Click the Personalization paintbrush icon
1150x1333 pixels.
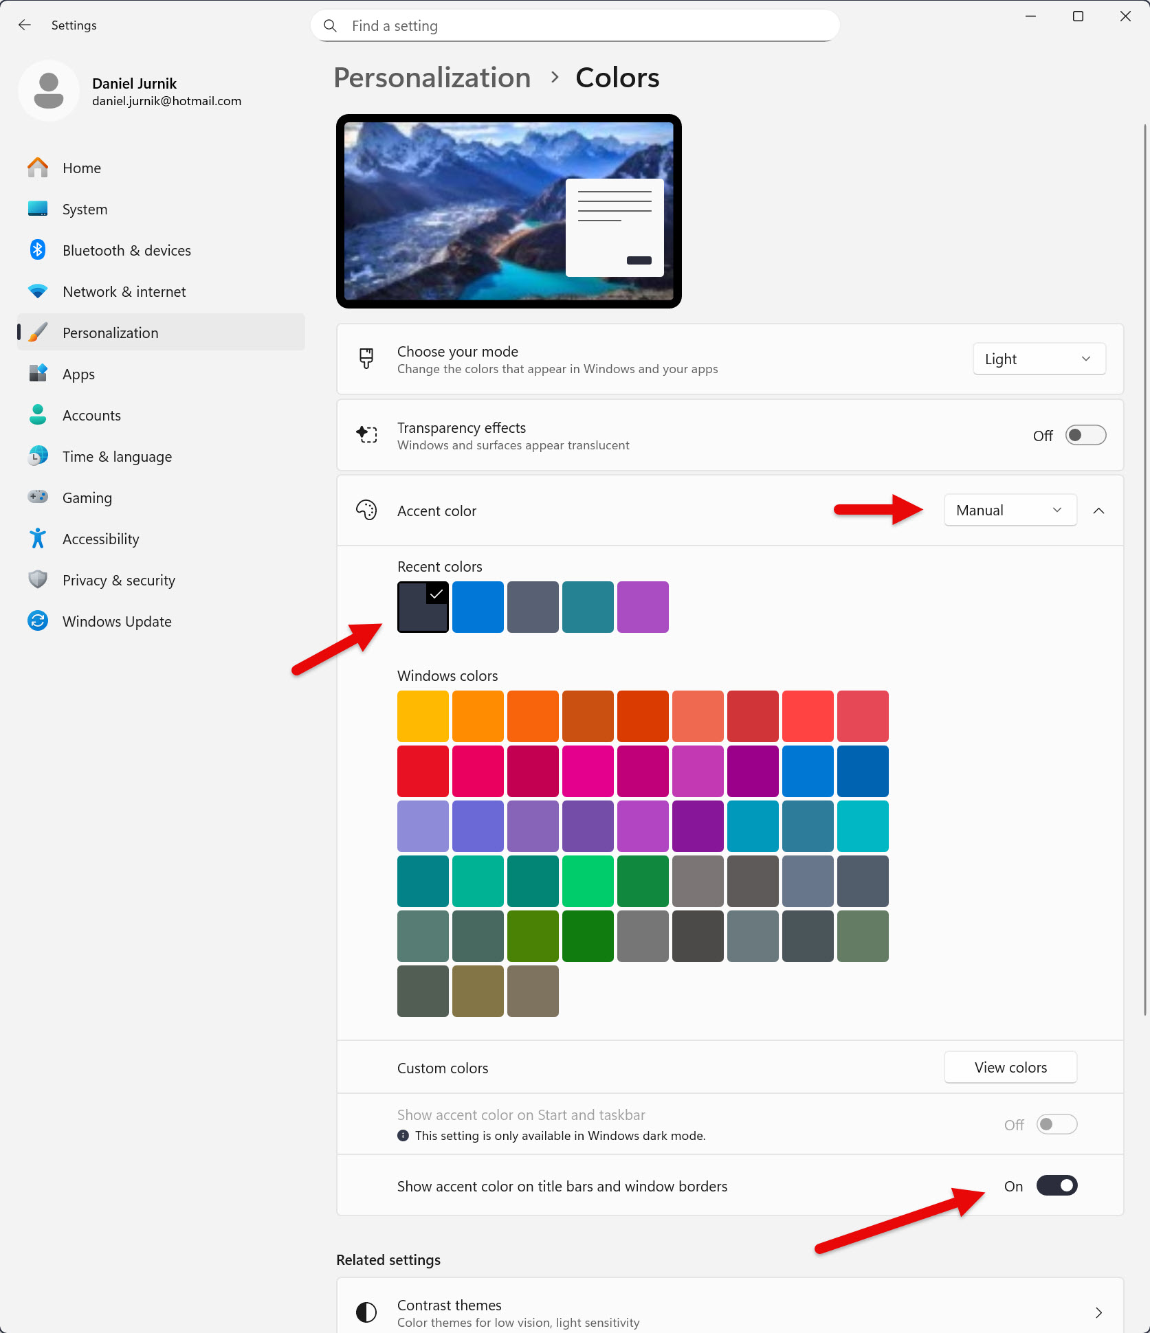click(38, 333)
